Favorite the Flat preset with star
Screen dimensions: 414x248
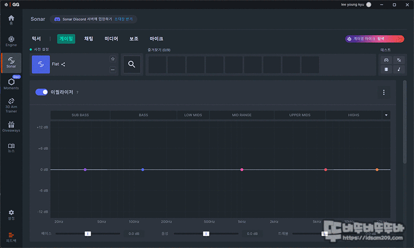click(x=113, y=59)
